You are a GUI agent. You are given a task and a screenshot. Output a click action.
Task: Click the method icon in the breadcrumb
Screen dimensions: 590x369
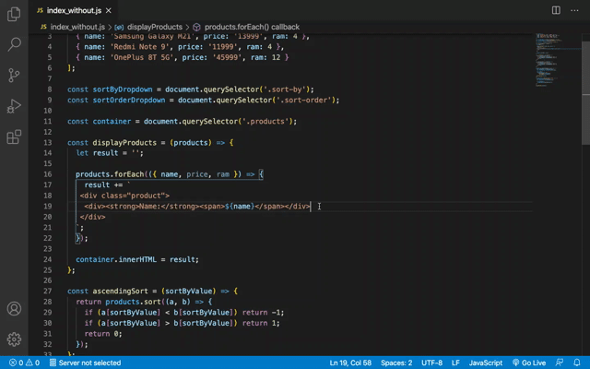(x=196, y=27)
